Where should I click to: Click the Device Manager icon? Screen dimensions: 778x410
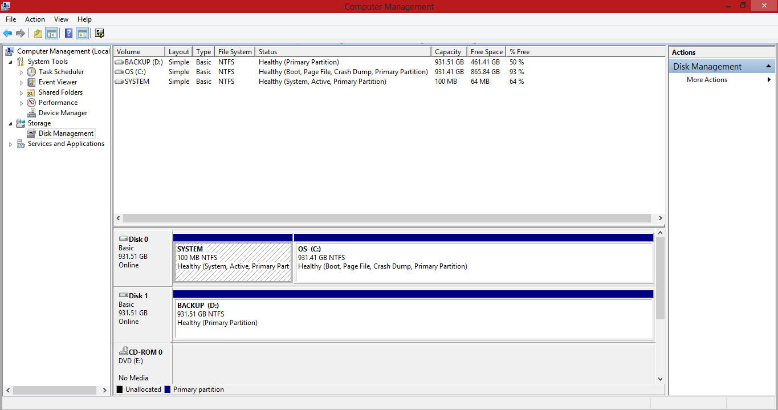pyautogui.click(x=31, y=113)
